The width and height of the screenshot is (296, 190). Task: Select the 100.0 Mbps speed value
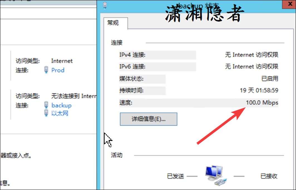pyautogui.click(x=262, y=103)
